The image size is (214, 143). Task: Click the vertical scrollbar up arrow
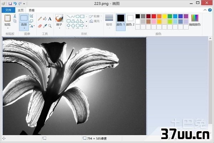point(210,39)
